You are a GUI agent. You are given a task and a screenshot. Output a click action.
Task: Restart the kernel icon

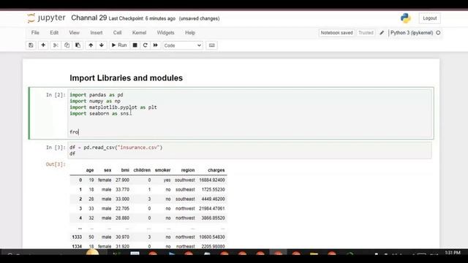[x=145, y=45]
